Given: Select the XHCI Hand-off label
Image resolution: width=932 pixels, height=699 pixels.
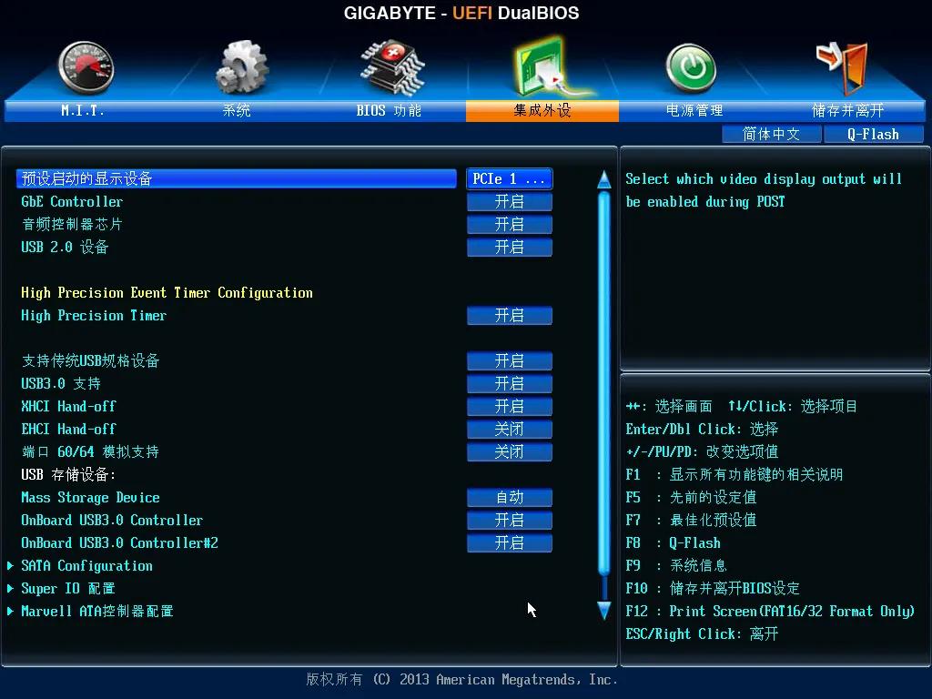Looking at the screenshot, I should point(68,406).
